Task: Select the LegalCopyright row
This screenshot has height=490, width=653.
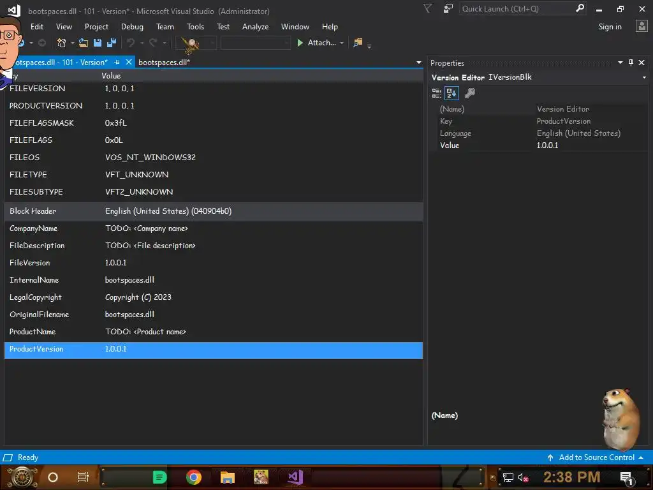Action: coord(214,297)
